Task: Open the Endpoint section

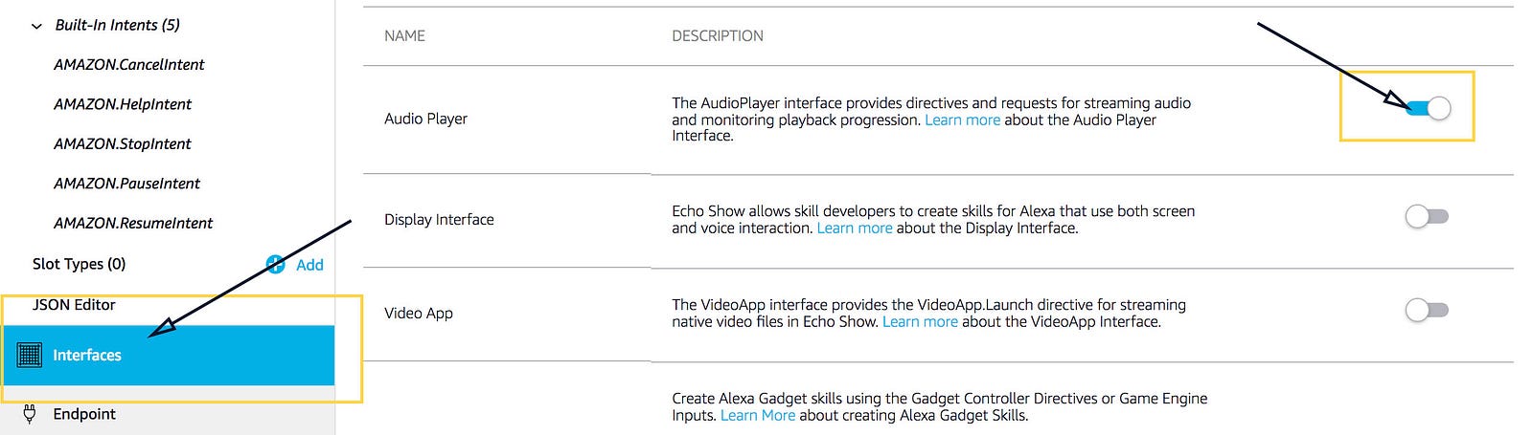Action: point(84,414)
